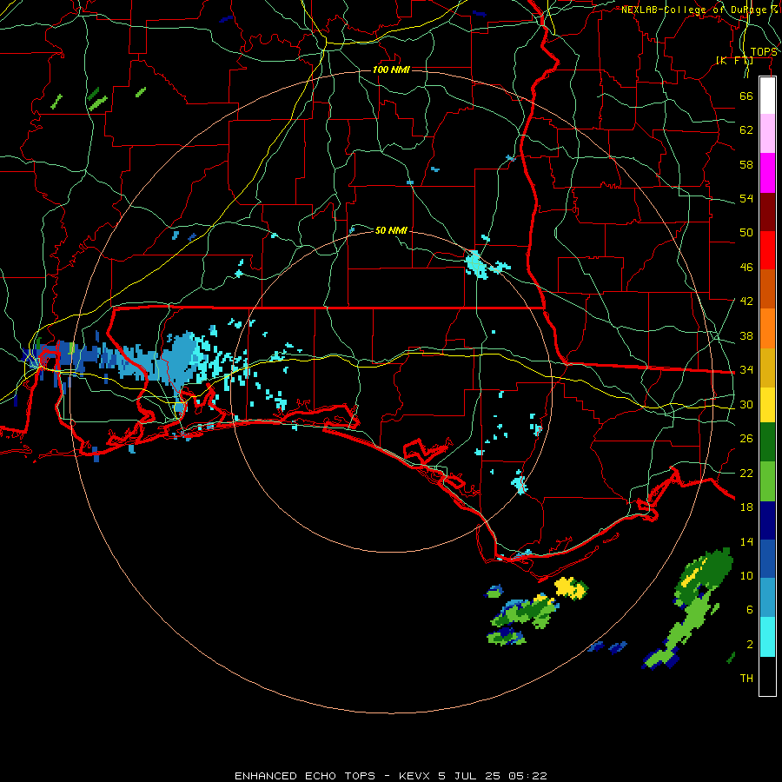Image resolution: width=782 pixels, height=782 pixels.
Task: Click the dark green swatch on the scale
Action: 767,442
